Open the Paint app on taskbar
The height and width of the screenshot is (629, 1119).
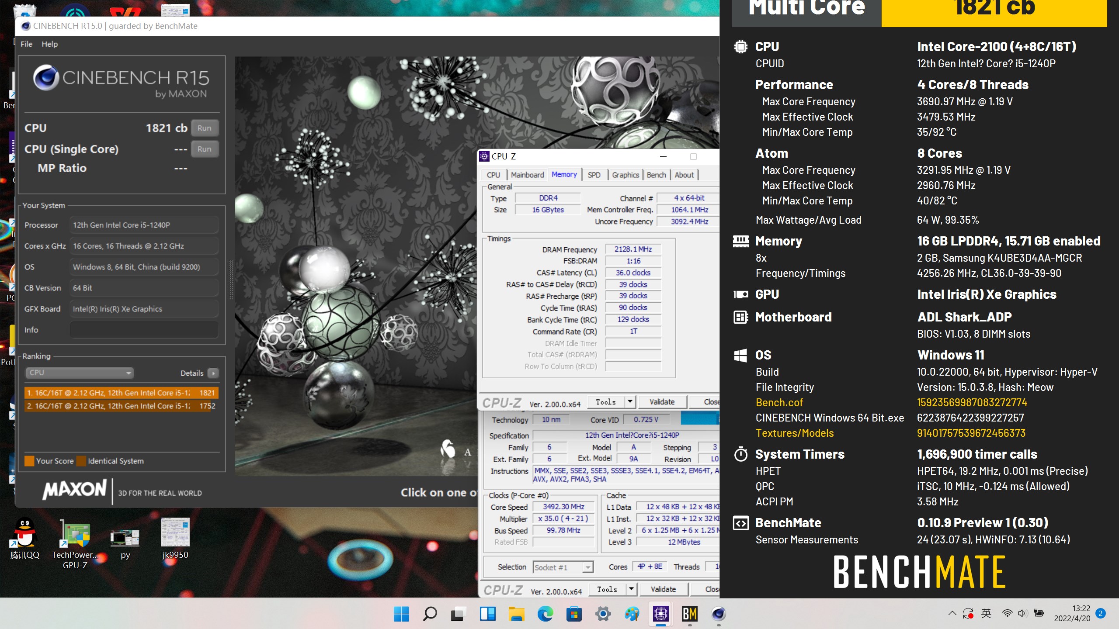pyautogui.click(x=632, y=614)
